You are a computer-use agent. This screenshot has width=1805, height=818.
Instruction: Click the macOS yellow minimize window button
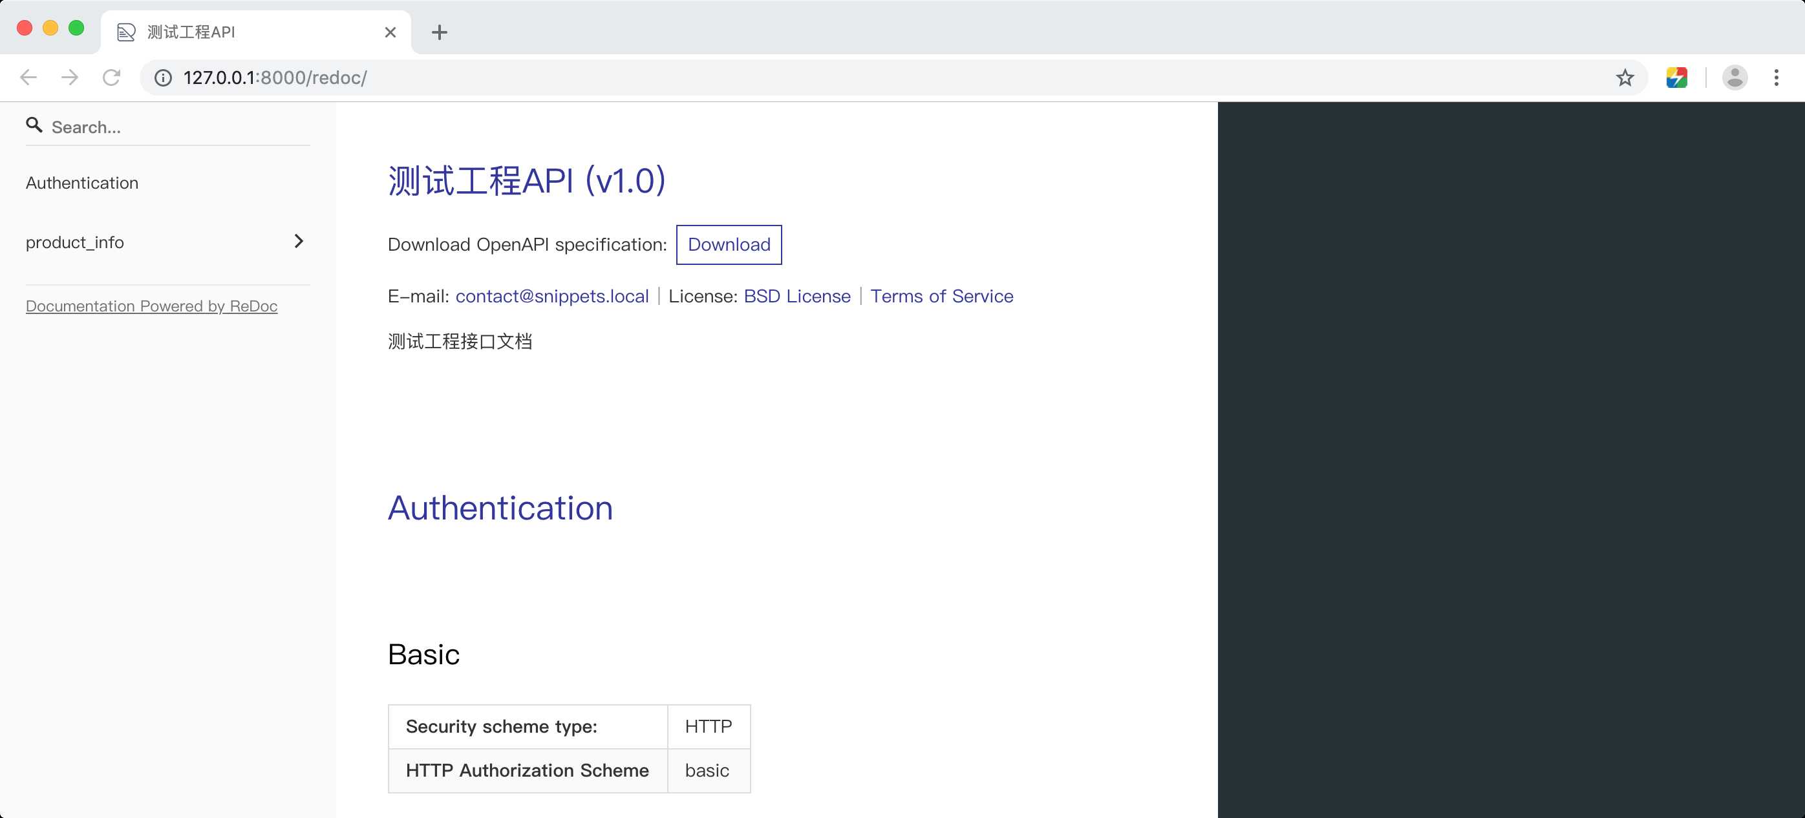pyautogui.click(x=50, y=28)
